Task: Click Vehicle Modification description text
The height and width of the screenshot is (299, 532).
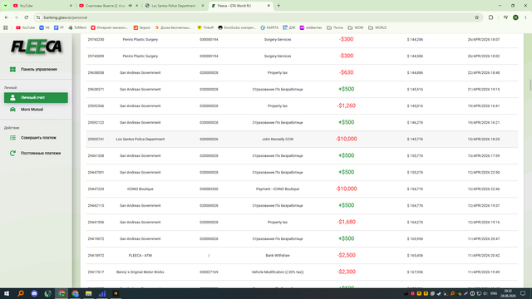Action: tap(278, 272)
